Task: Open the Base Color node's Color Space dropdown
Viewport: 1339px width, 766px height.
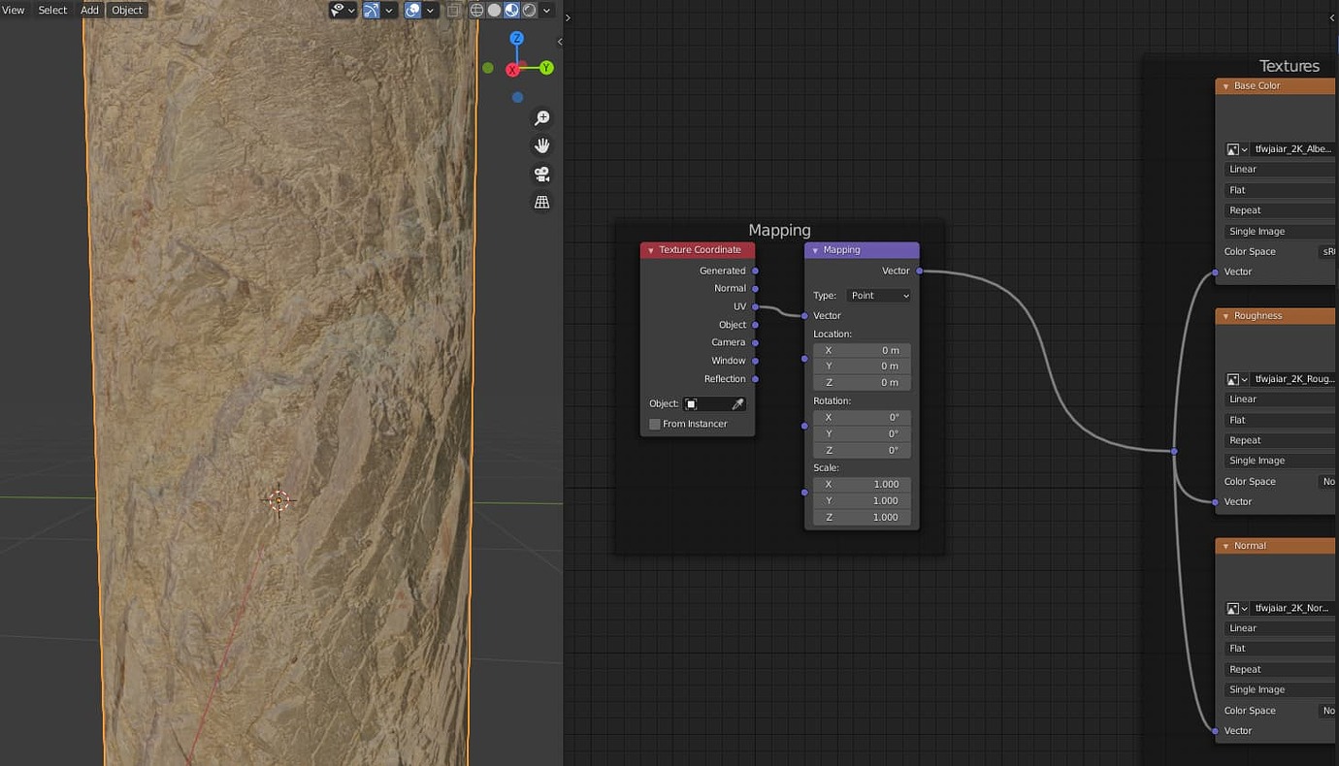Action: click(x=1328, y=251)
